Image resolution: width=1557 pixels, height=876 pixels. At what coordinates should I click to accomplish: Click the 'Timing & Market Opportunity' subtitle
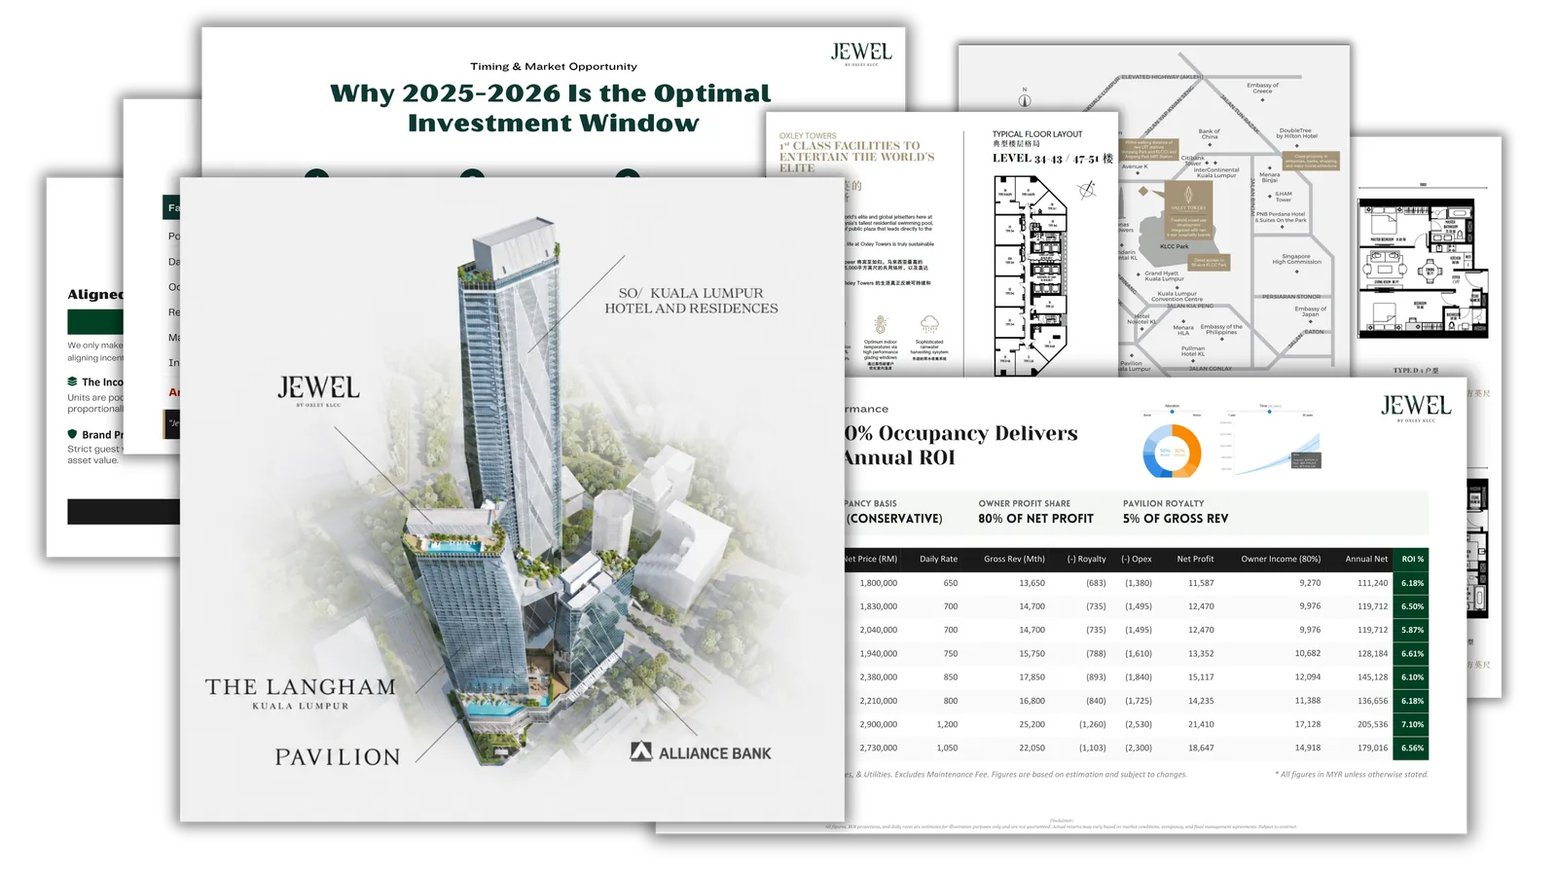coord(554,66)
